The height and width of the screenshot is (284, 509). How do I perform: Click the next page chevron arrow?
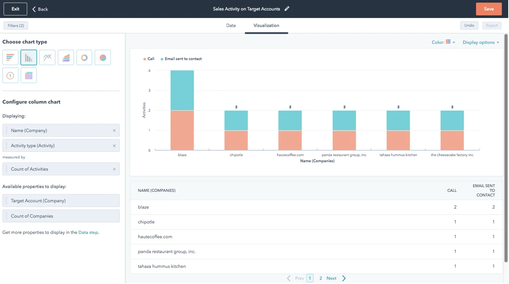coord(344,278)
